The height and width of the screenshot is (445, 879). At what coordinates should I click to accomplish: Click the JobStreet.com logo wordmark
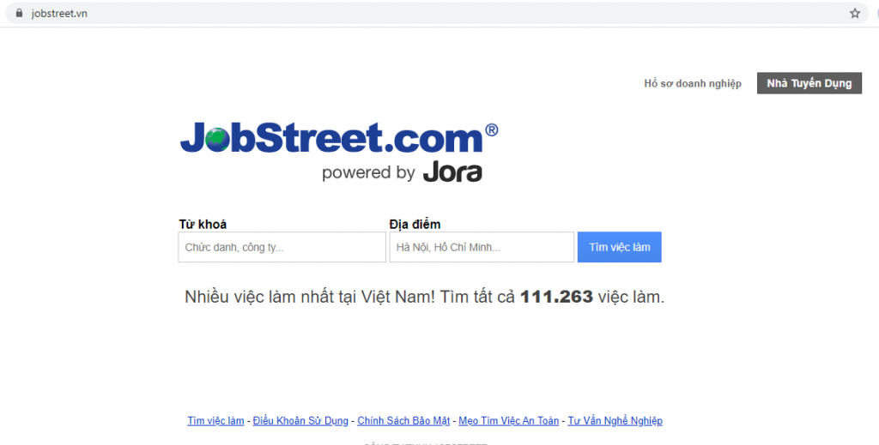[x=331, y=138]
